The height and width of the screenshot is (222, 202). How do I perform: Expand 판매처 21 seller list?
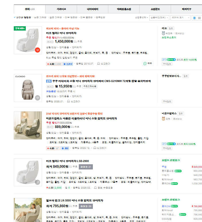(x=86, y=167)
